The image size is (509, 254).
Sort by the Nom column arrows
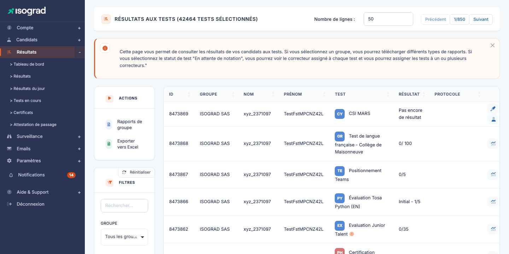273,94
